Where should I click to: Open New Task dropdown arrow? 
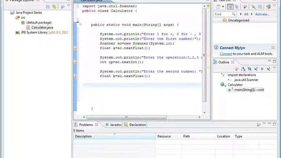[223, 7]
